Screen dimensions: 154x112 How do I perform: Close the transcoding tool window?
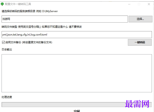tap(149, 4)
